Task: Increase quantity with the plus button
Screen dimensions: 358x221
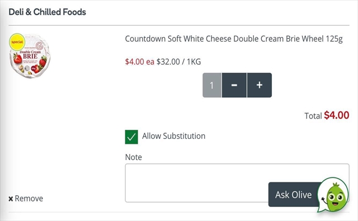Action: tap(260, 85)
